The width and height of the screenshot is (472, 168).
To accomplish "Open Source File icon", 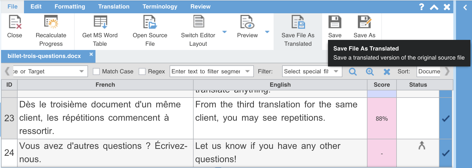I will [150, 22].
